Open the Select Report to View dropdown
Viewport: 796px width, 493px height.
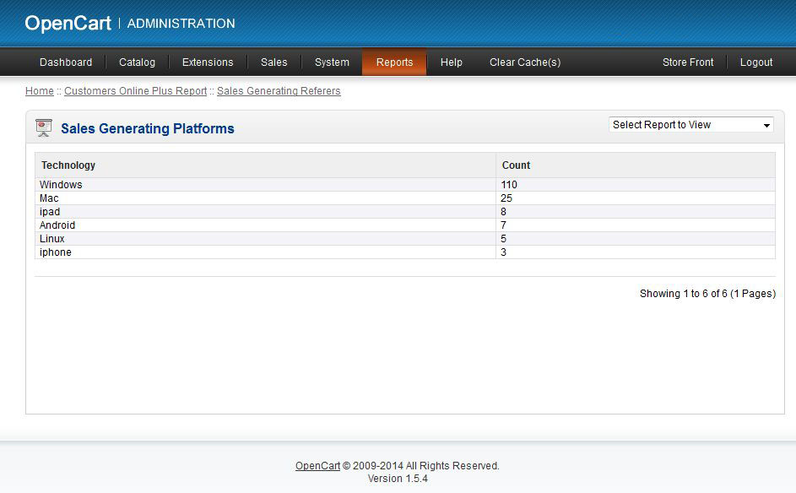point(691,125)
